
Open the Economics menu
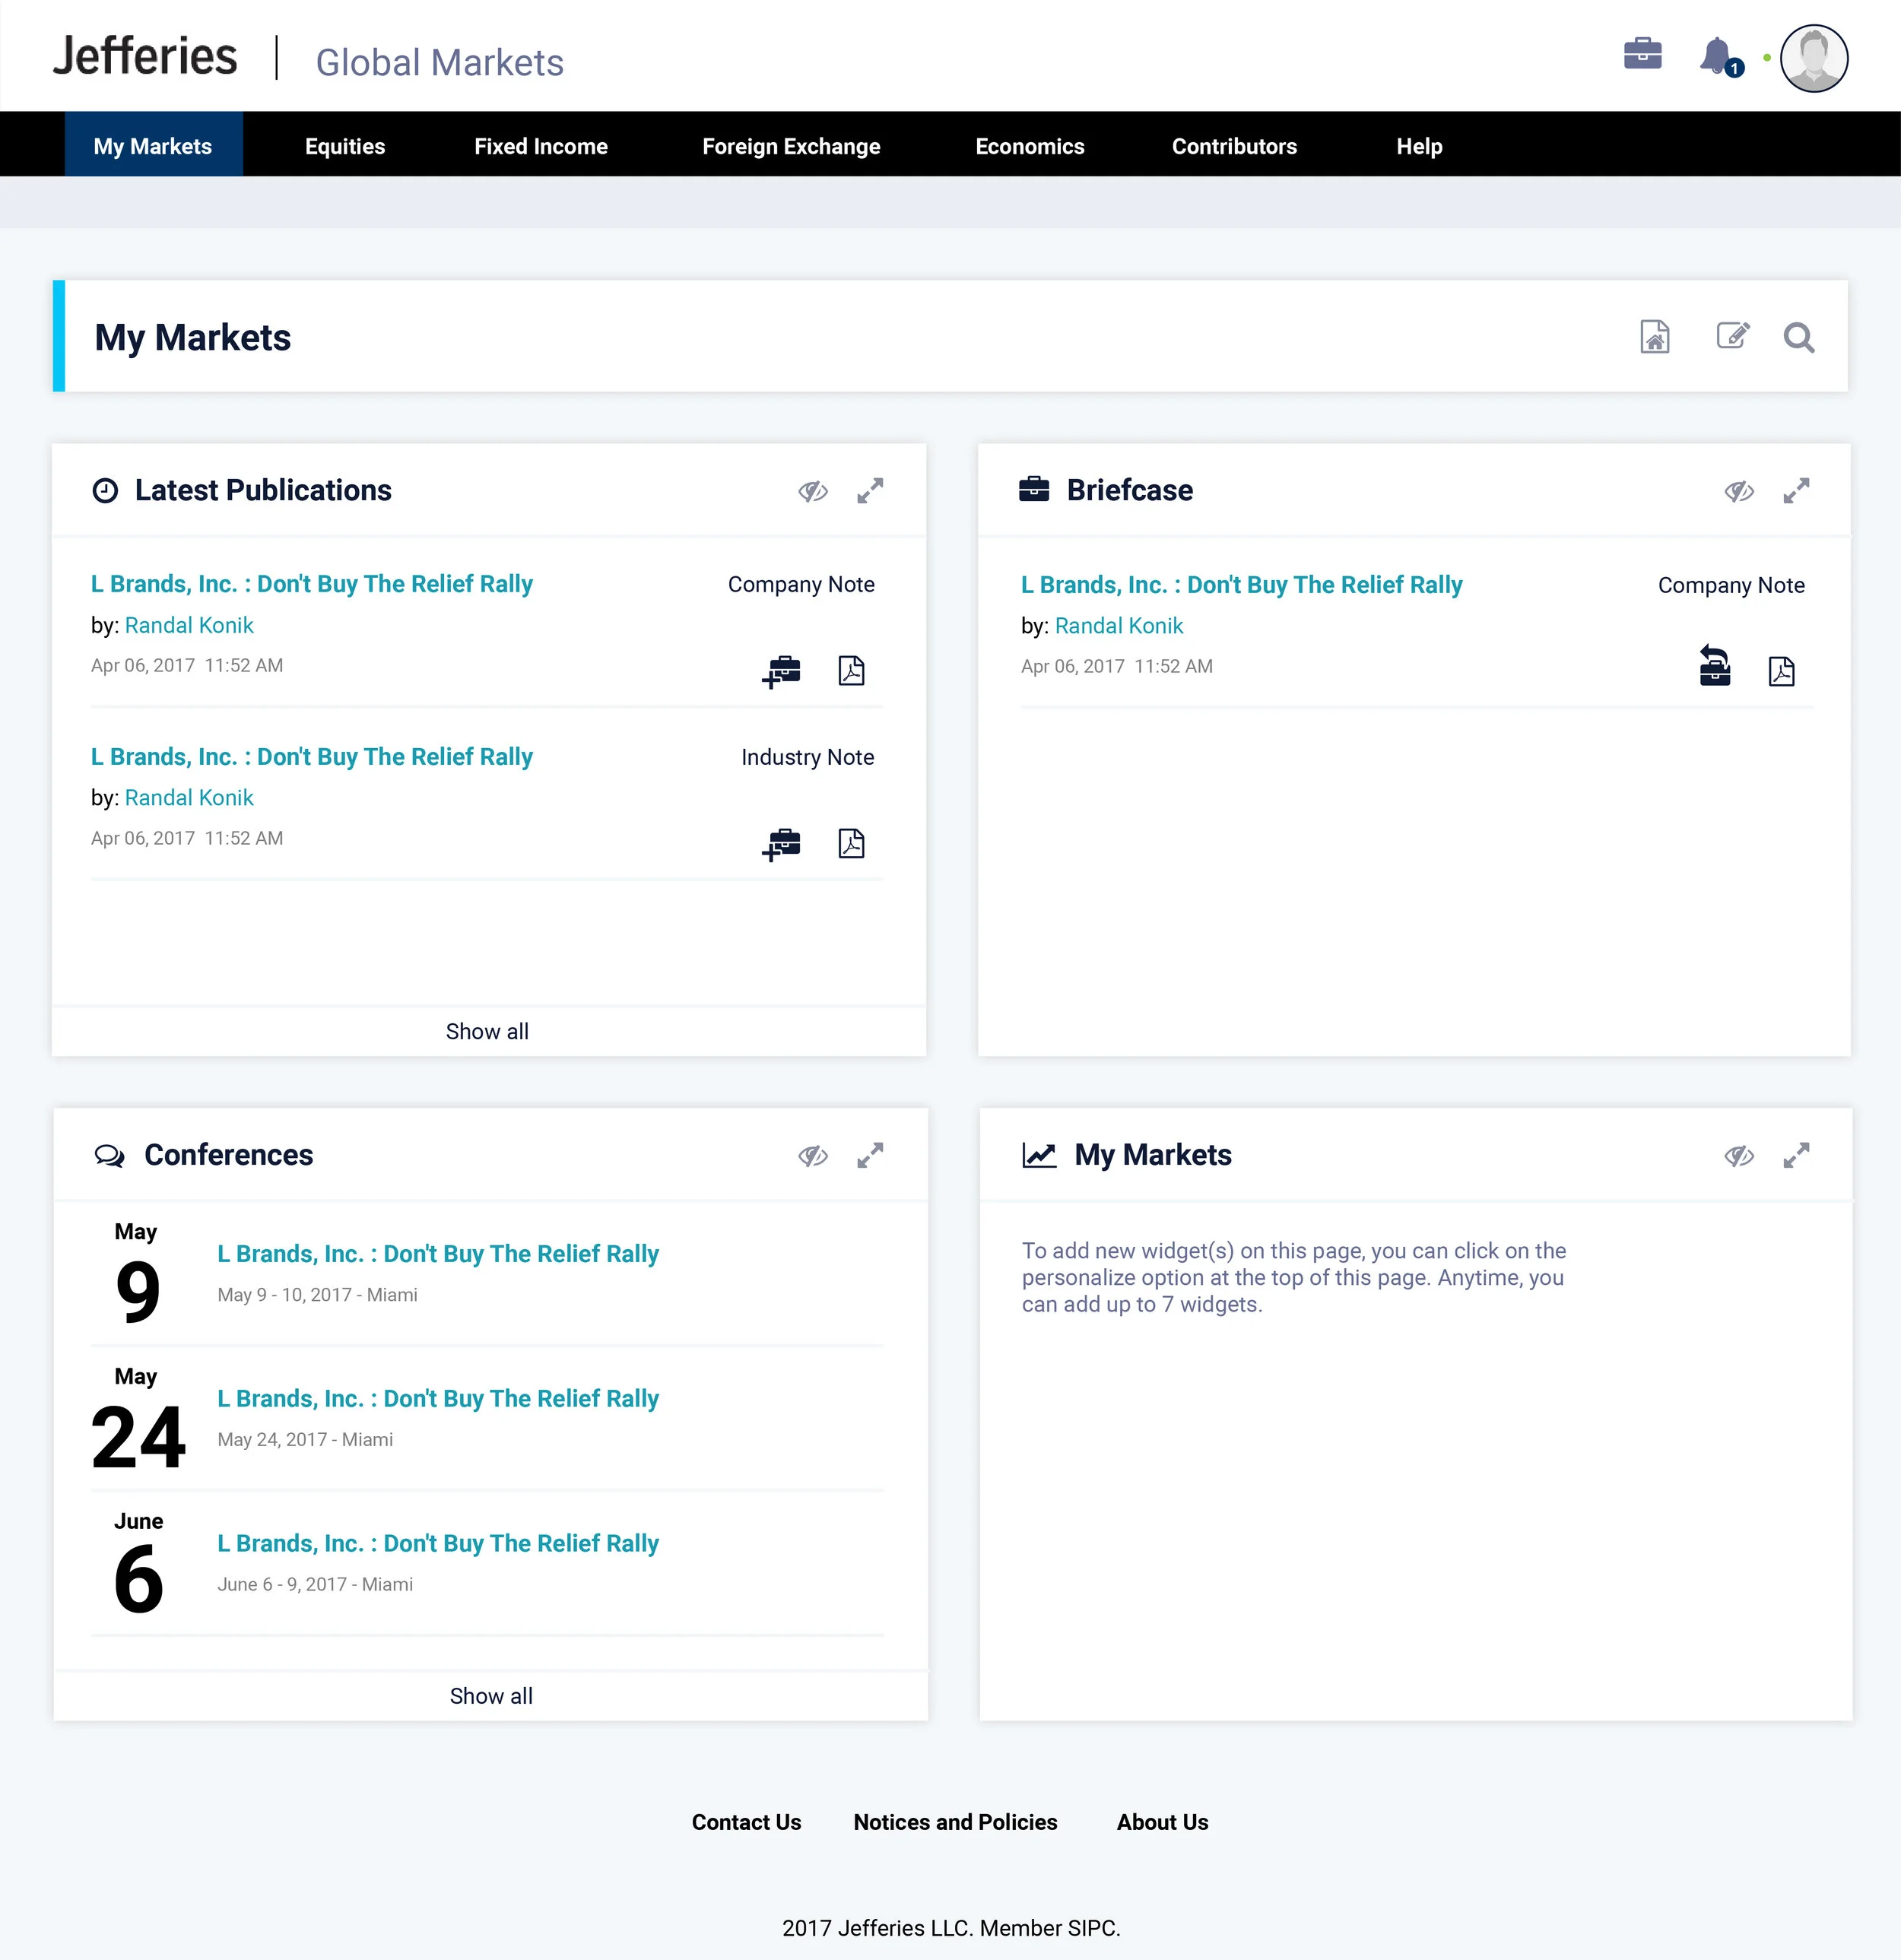pyautogui.click(x=1029, y=146)
